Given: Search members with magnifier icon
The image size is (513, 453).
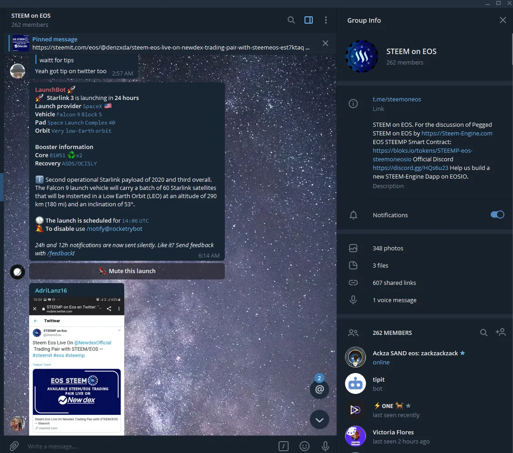Looking at the screenshot, I should click(483, 333).
